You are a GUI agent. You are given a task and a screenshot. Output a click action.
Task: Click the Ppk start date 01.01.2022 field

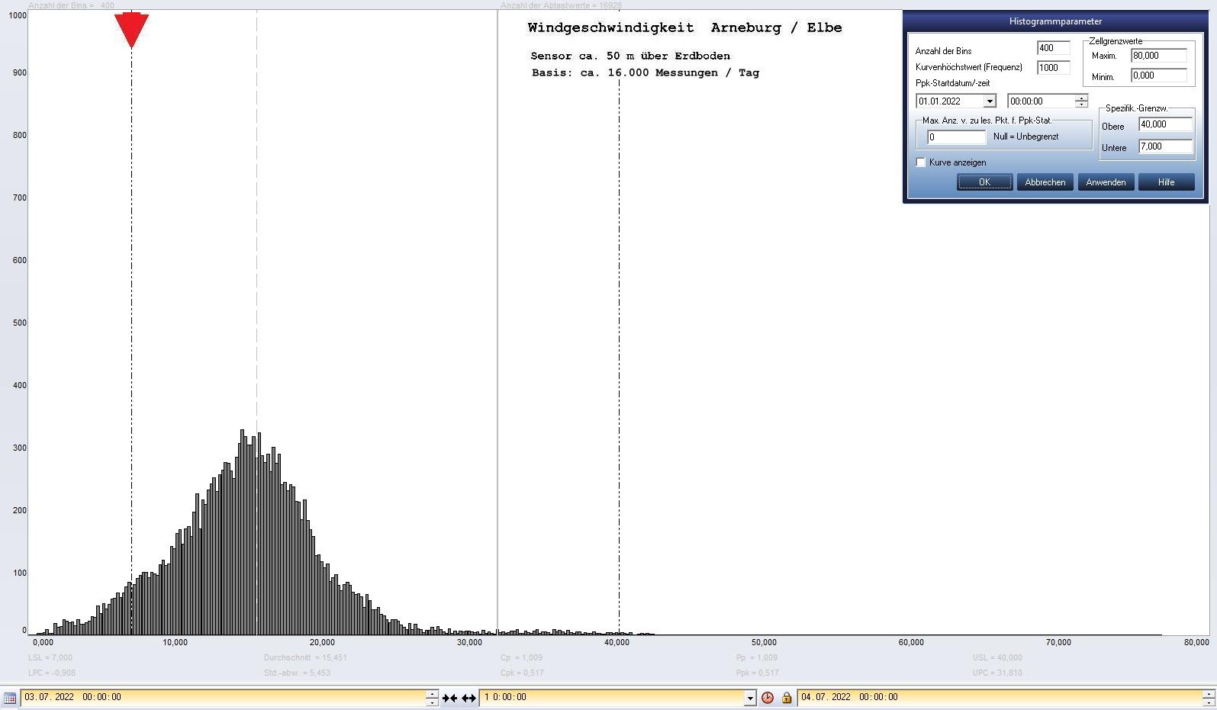[950, 101]
